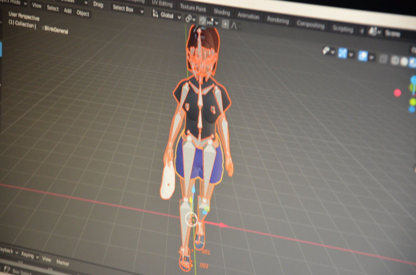Open the timeline View menu
The width and height of the screenshot is (416, 275).
[47, 259]
